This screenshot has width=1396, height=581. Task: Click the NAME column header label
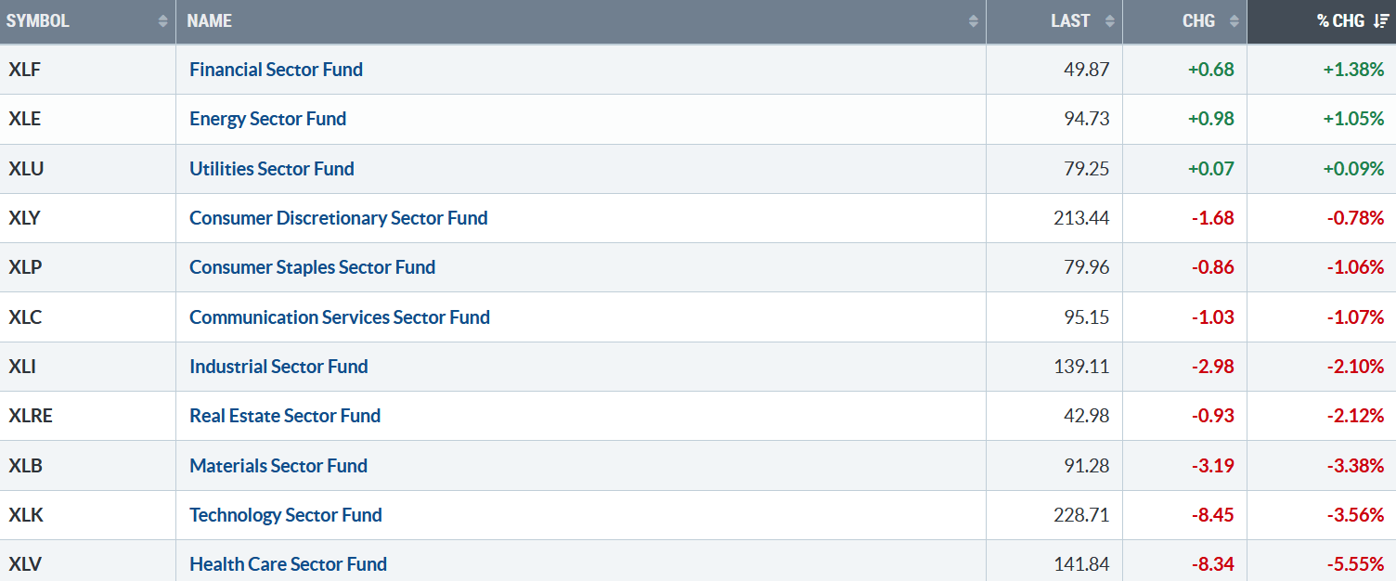(x=210, y=20)
